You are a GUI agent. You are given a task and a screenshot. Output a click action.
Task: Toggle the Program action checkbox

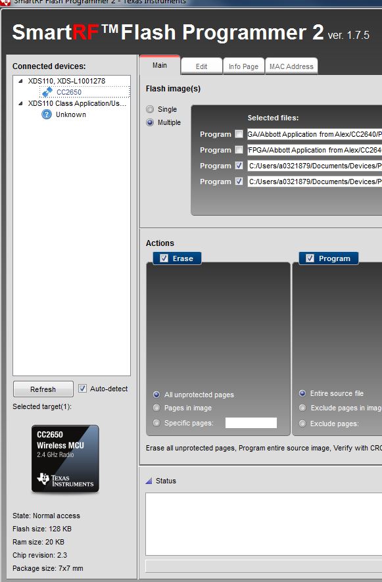(310, 258)
